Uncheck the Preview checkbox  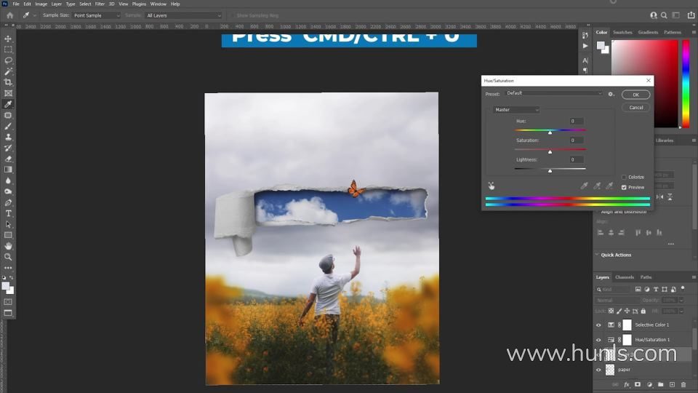pyautogui.click(x=624, y=187)
